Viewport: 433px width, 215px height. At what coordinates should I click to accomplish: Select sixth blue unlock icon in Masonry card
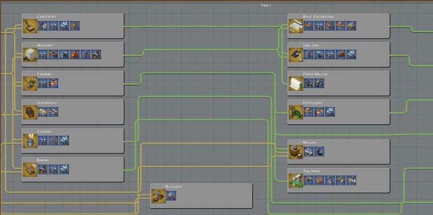[96, 55]
